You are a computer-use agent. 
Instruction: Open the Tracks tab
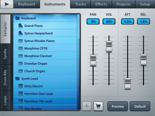80,4
